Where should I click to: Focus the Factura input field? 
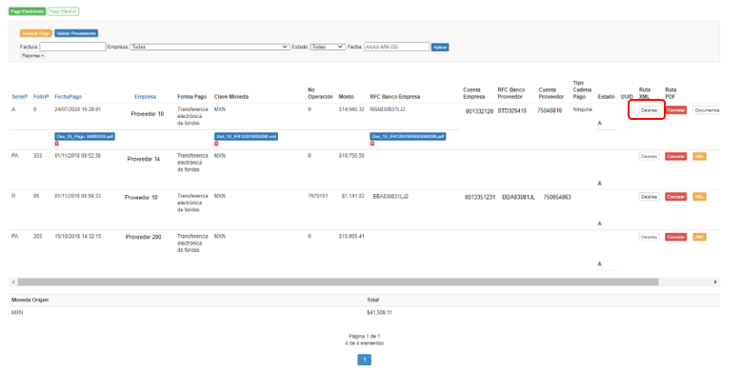[72, 47]
